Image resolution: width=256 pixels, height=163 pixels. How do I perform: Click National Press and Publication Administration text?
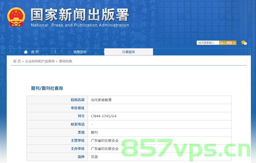80,25
